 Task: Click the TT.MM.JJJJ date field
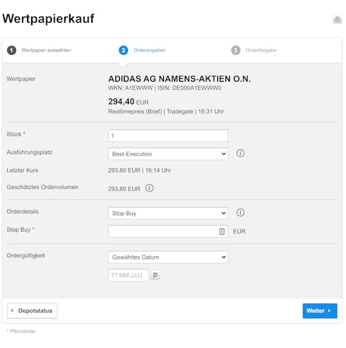[129, 275]
